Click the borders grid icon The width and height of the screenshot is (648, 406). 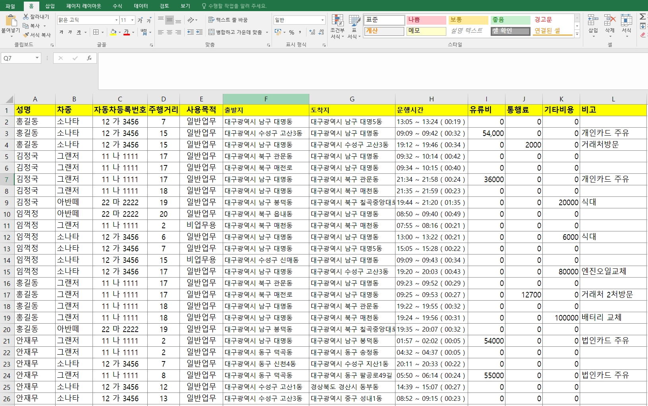point(96,32)
